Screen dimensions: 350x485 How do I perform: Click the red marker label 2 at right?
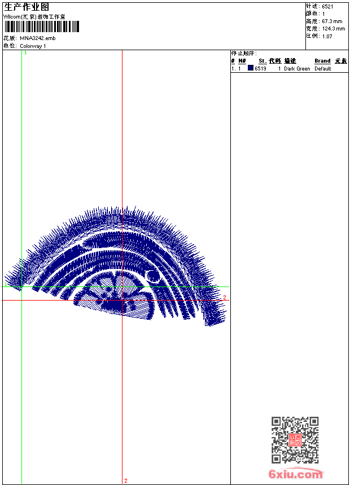pyautogui.click(x=225, y=298)
